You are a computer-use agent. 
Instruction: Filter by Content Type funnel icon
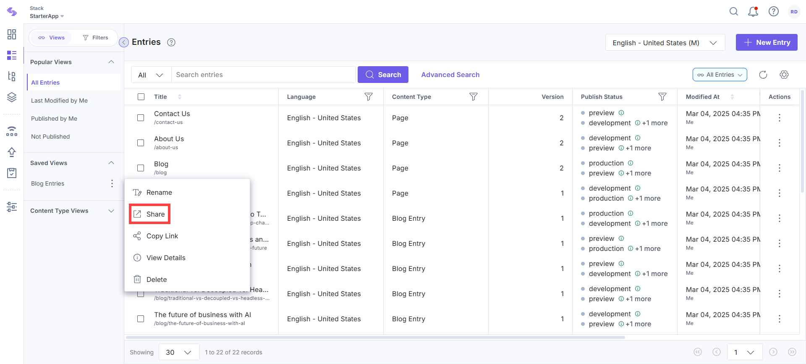pos(474,97)
